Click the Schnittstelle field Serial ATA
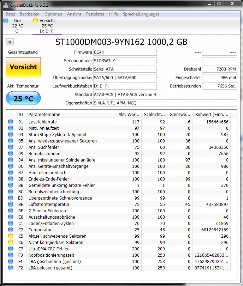The width and height of the screenshot is (243, 286). (125, 69)
